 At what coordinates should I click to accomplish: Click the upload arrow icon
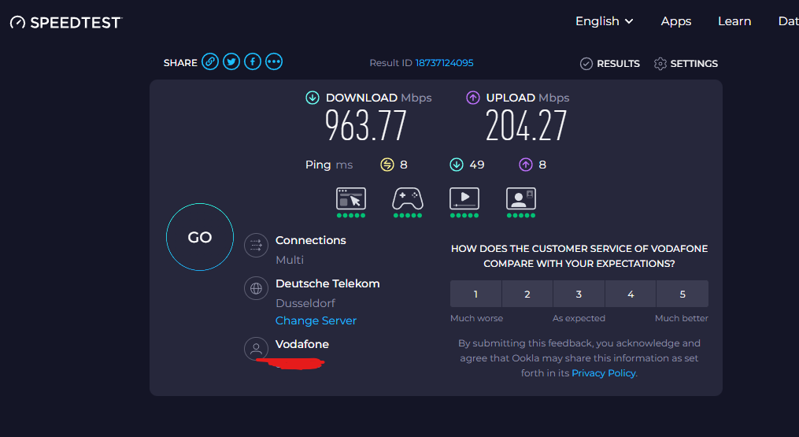point(473,98)
